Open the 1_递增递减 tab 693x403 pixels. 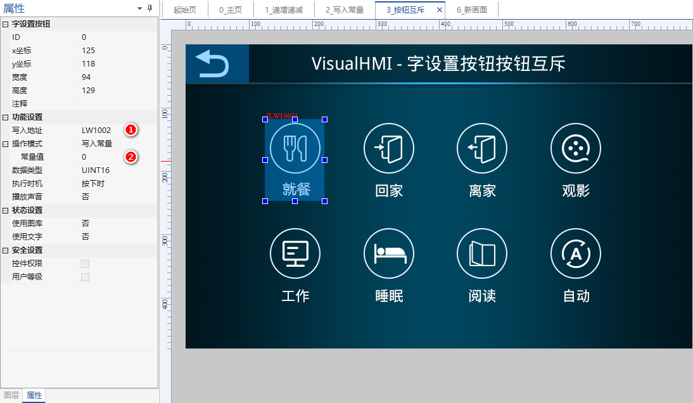pyautogui.click(x=284, y=10)
